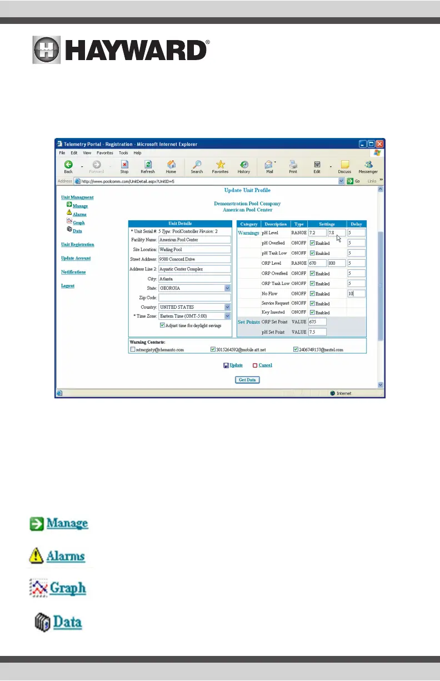Open the Edit toolbar button dropdown arrow
The image size is (440, 681).
click(x=331, y=166)
